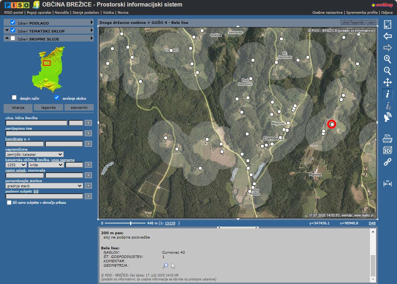397x284 pixels.
Task: Click the geometry magnifier icon for Curnovec 42
Action: [165, 266]
